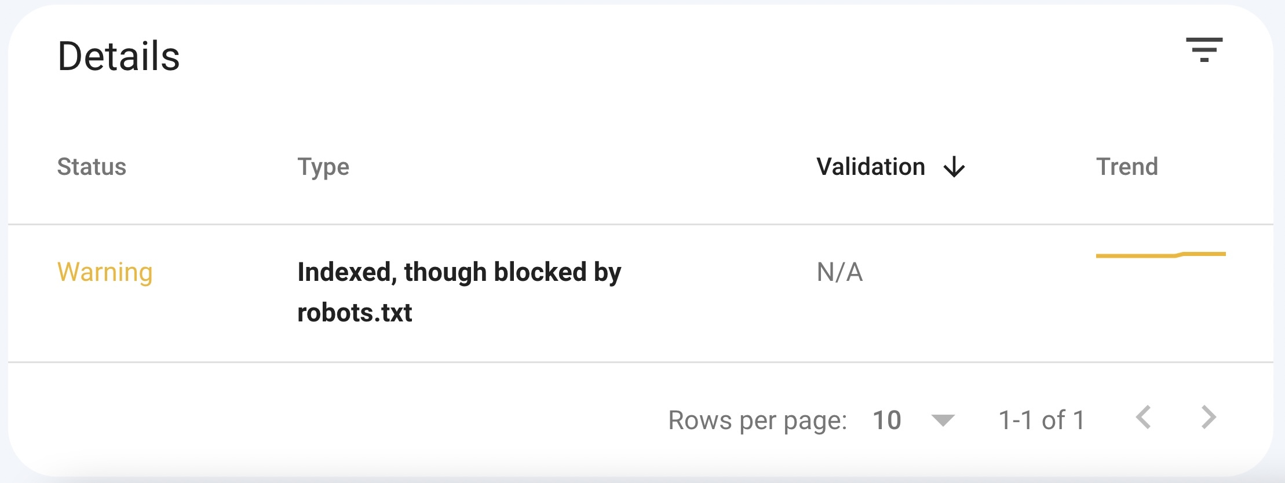This screenshot has width=1285, height=483.
Task: Click the 1-1 of 1 page indicator
Action: point(1041,420)
